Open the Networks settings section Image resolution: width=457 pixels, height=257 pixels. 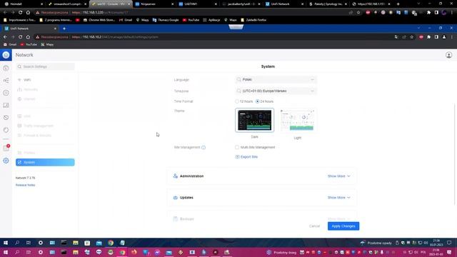point(45,89)
